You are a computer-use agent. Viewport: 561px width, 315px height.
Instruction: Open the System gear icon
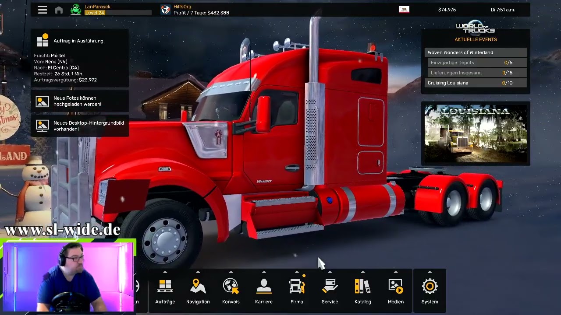430,287
